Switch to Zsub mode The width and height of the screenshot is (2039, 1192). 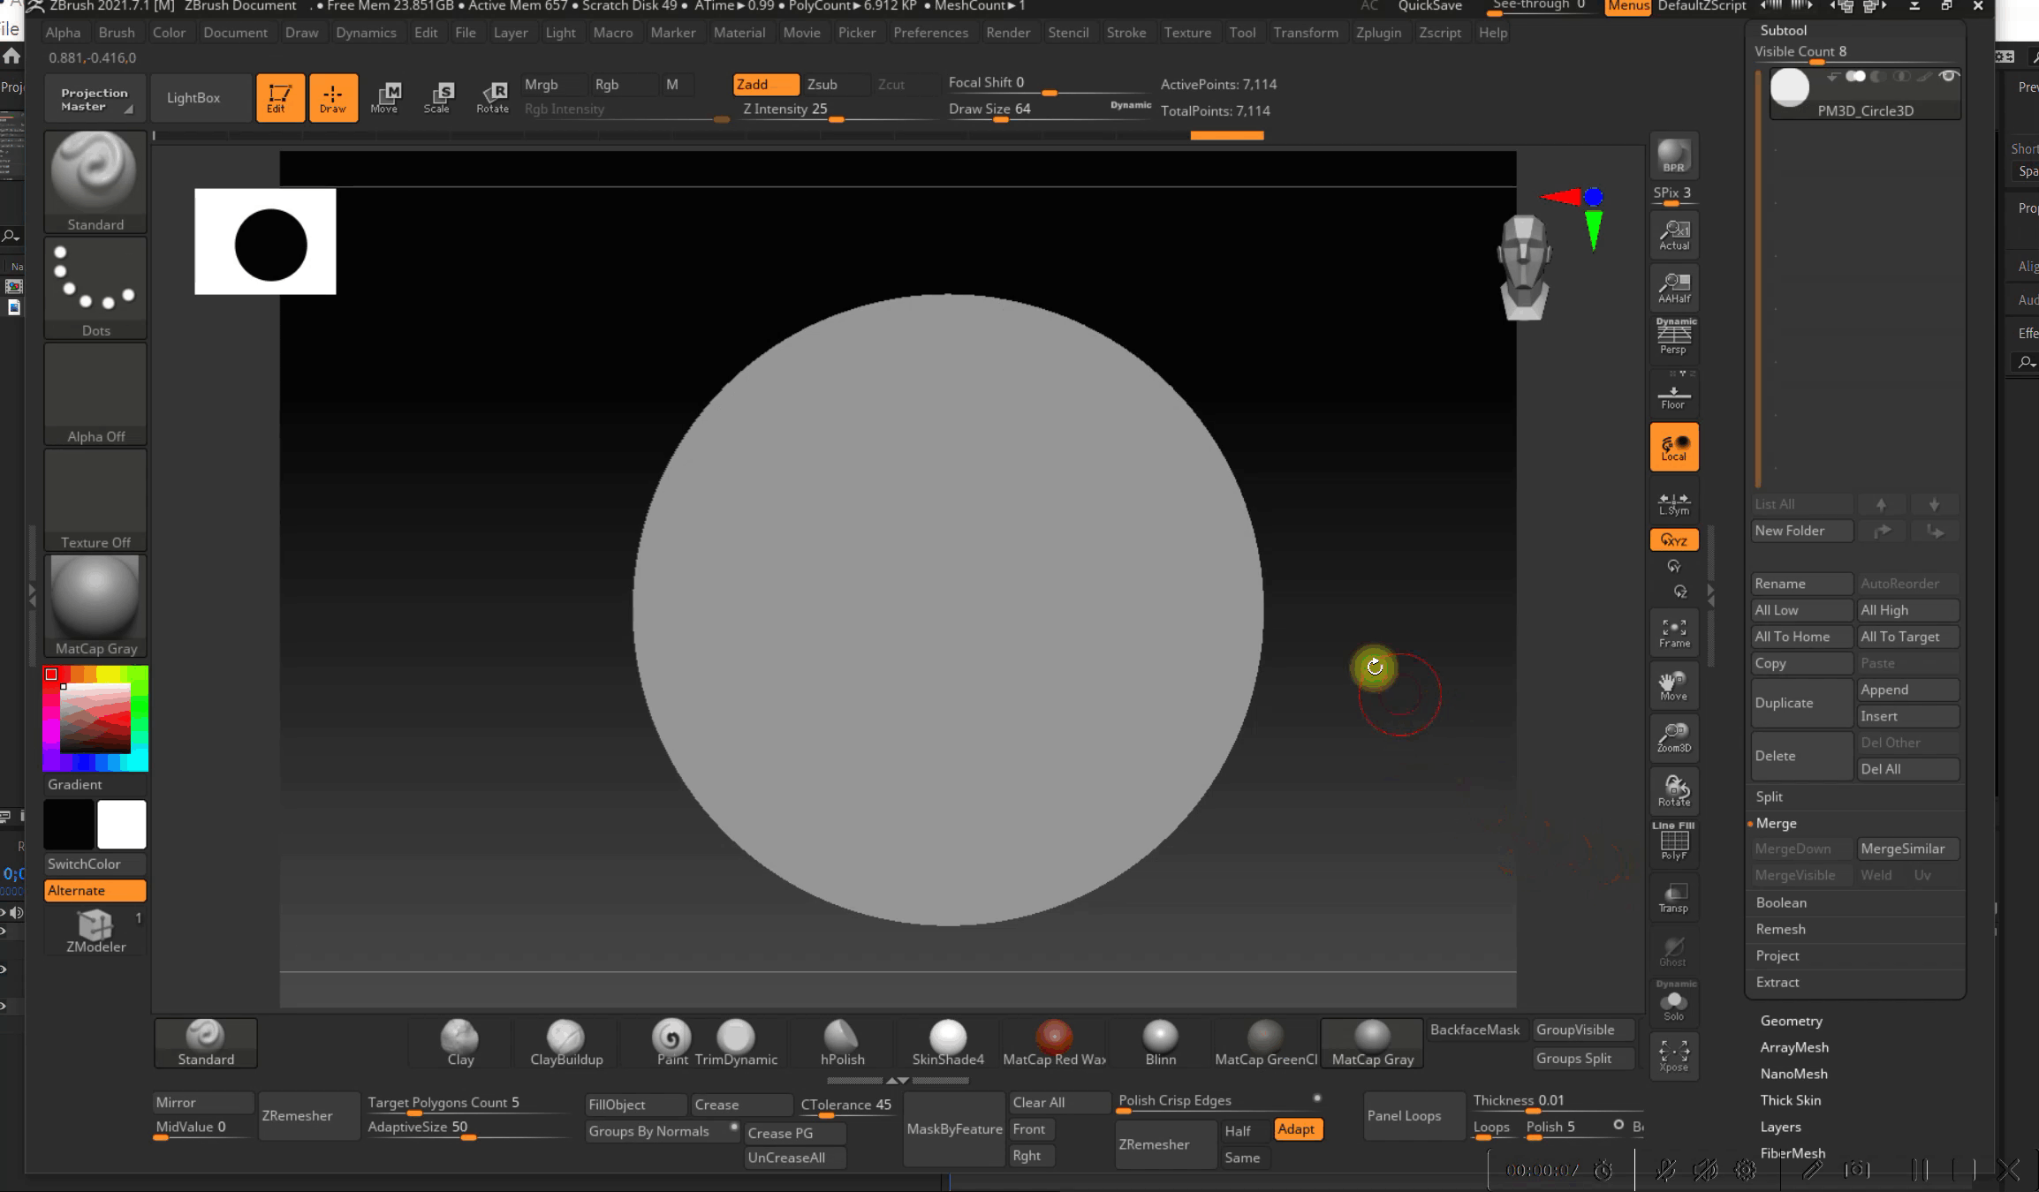[x=822, y=84]
